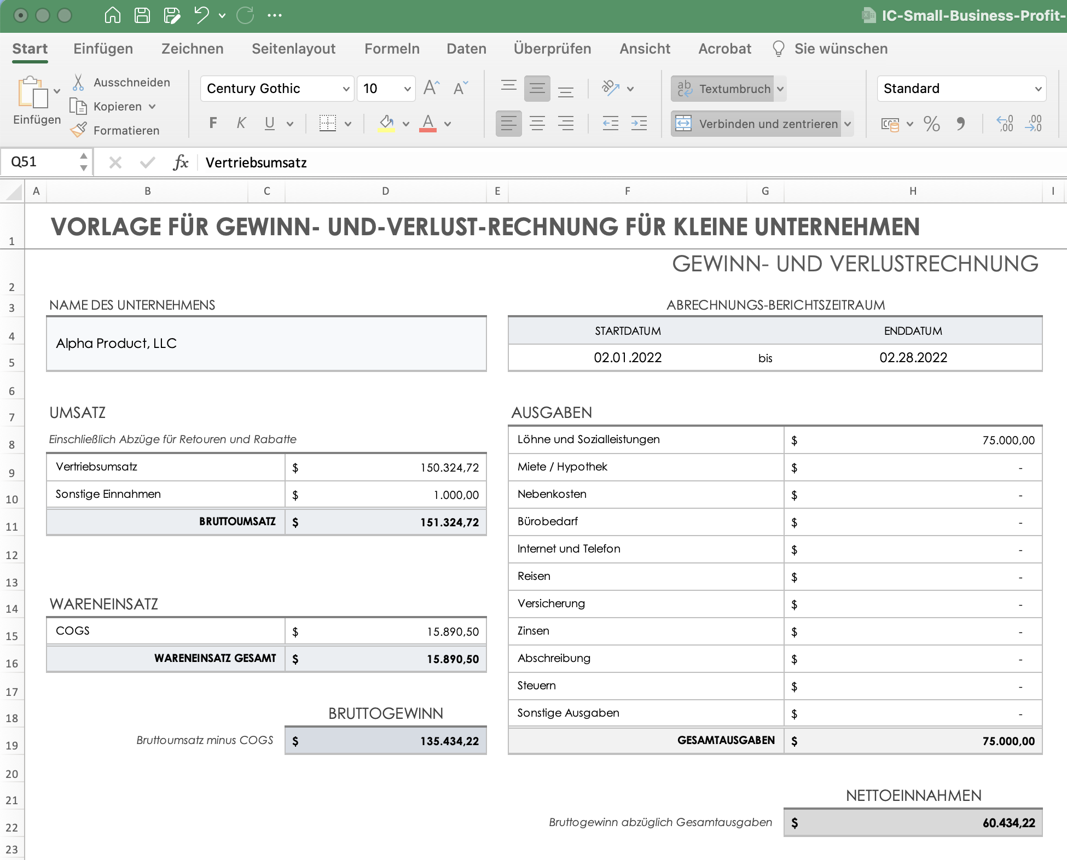Image resolution: width=1067 pixels, height=860 pixels.
Task: Expand the paste options arrow
Action: pos(57,91)
